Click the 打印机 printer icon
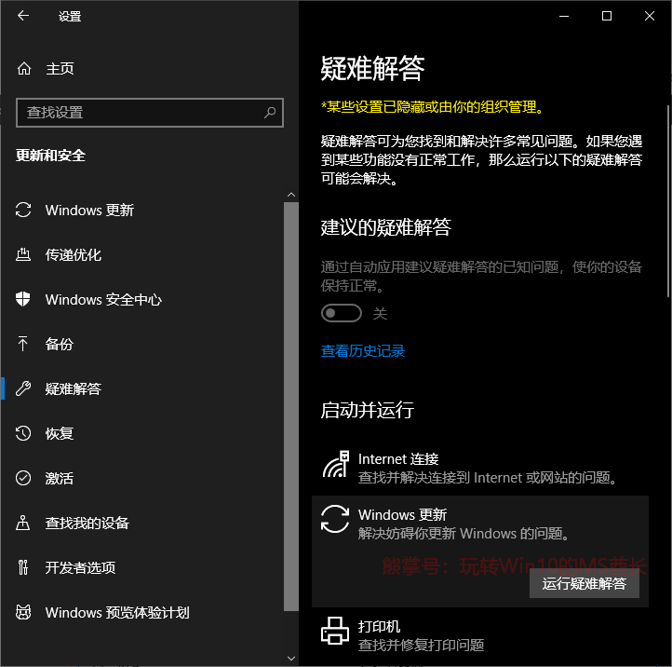 pyautogui.click(x=335, y=631)
